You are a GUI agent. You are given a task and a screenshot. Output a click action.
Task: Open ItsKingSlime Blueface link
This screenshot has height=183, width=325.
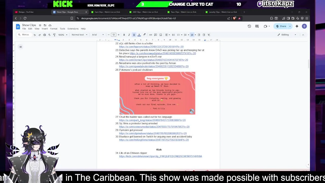coord(154,140)
